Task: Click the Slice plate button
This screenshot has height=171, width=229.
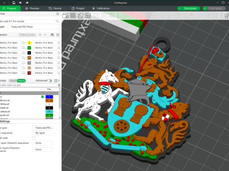Action: 190,9
